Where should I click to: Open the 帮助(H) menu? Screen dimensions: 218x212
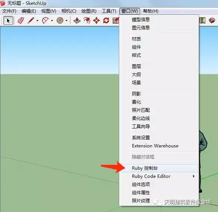click(151, 11)
